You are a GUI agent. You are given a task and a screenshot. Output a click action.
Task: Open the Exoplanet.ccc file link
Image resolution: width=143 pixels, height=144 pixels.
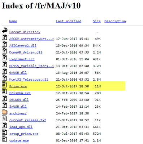click(x=22, y=59)
